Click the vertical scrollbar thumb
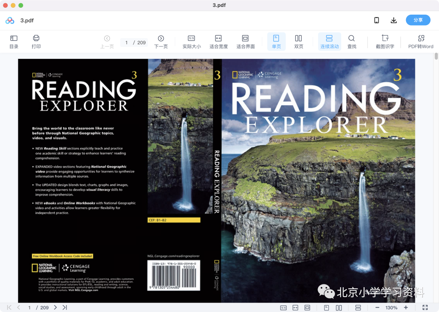The image size is (439, 312). pyautogui.click(x=436, y=56)
